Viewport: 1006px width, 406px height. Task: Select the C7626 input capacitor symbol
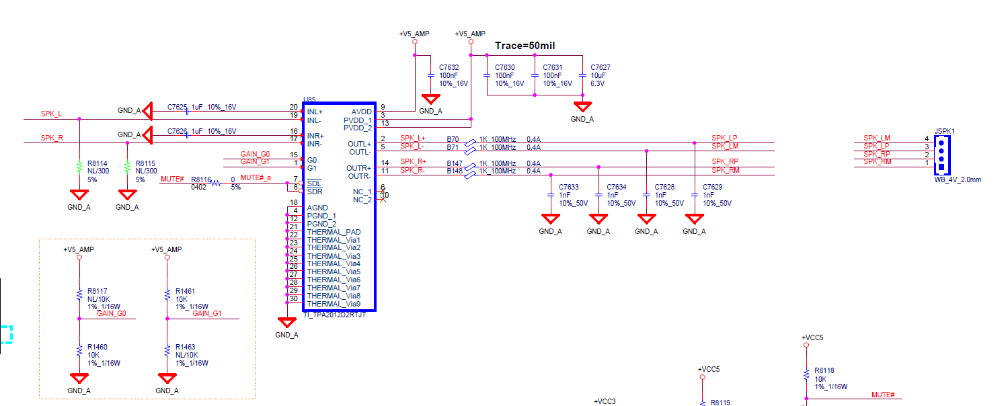pyautogui.click(x=186, y=134)
